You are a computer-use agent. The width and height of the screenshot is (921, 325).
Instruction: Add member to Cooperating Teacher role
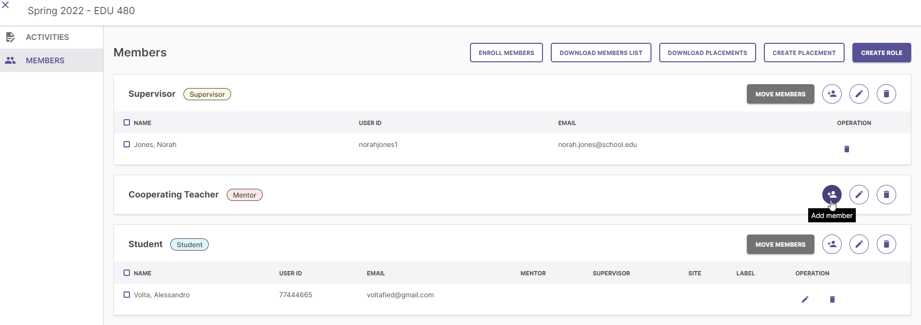832,195
